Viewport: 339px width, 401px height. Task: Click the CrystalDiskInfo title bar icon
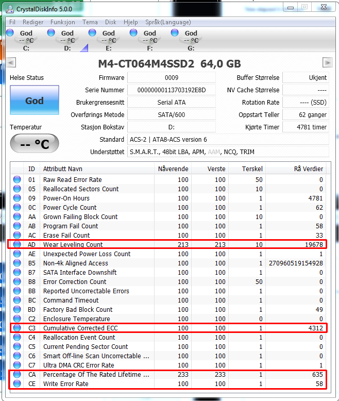pos(10,9)
